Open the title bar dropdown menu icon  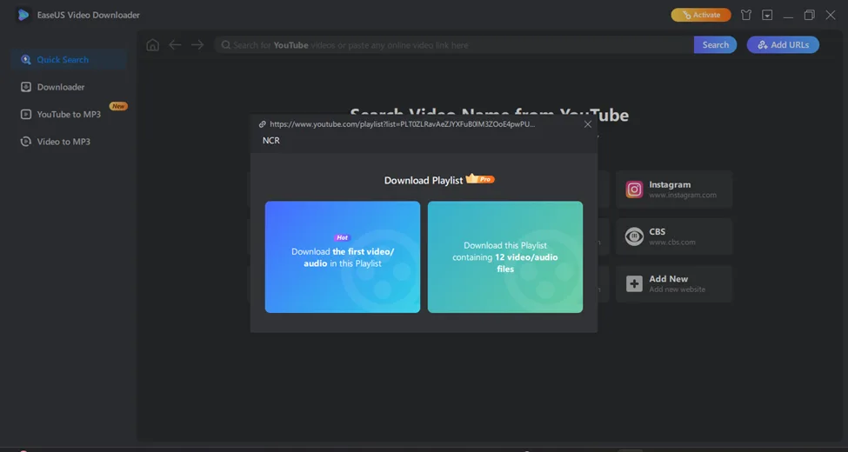click(767, 15)
